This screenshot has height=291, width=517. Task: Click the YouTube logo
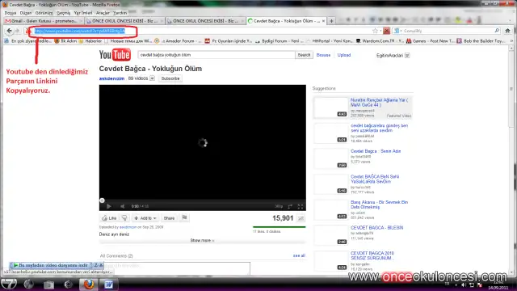click(x=115, y=55)
